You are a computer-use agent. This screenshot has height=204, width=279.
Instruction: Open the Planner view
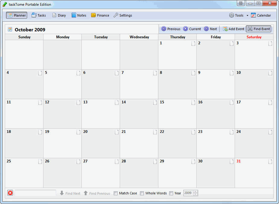(17, 15)
